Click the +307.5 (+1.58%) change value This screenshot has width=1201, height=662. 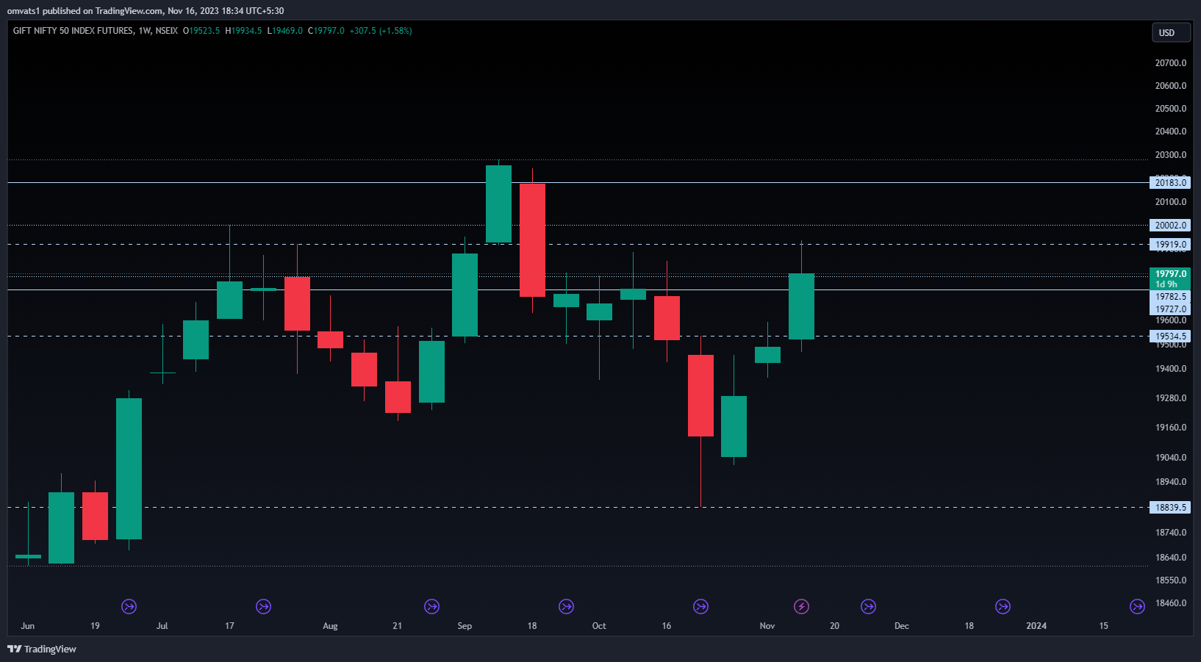click(x=381, y=31)
